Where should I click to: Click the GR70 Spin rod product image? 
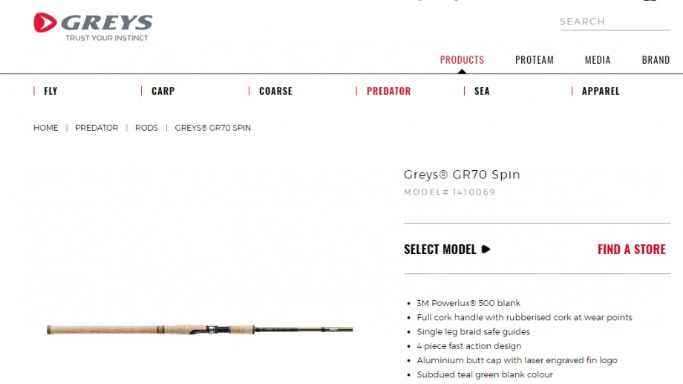click(x=200, y=330)
